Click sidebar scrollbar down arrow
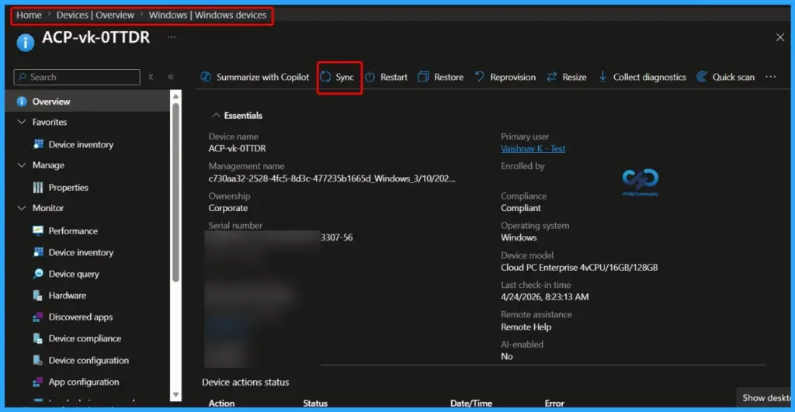The image size is (795, 412). (x=175, y=395)
